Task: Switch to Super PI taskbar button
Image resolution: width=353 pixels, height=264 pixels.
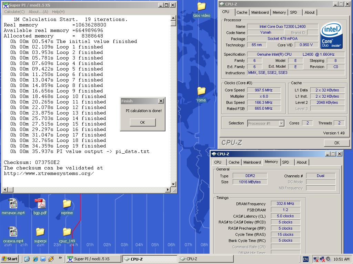Action: (x=94, y=259)
